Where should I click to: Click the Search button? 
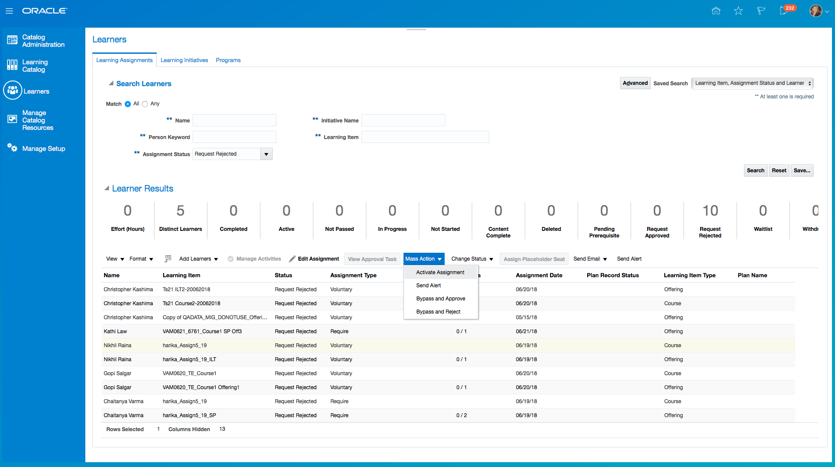click(755, 171)
